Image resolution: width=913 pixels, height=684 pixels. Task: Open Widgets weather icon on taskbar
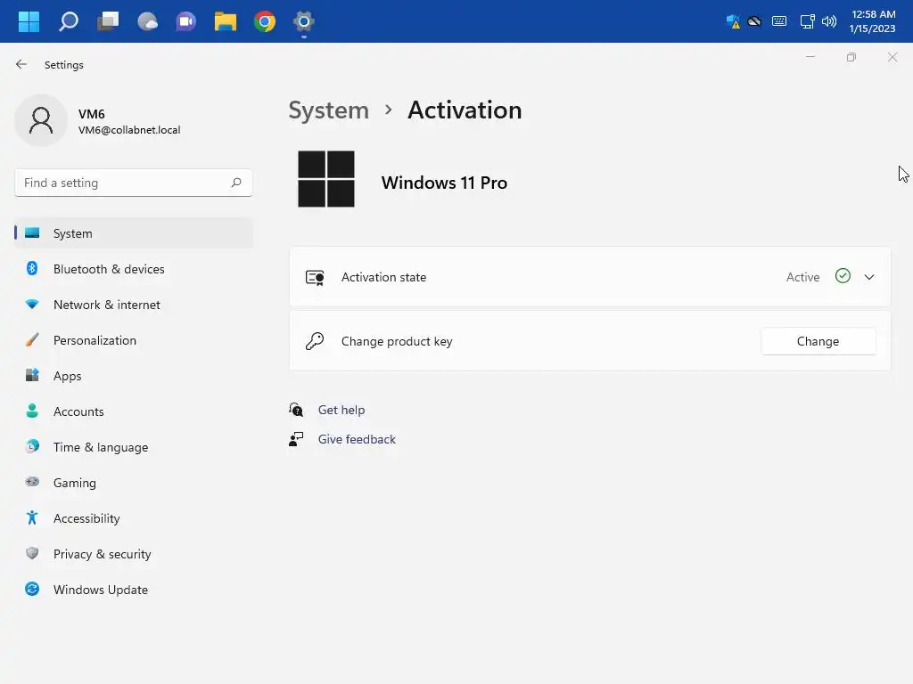click(x=147, y=21)
